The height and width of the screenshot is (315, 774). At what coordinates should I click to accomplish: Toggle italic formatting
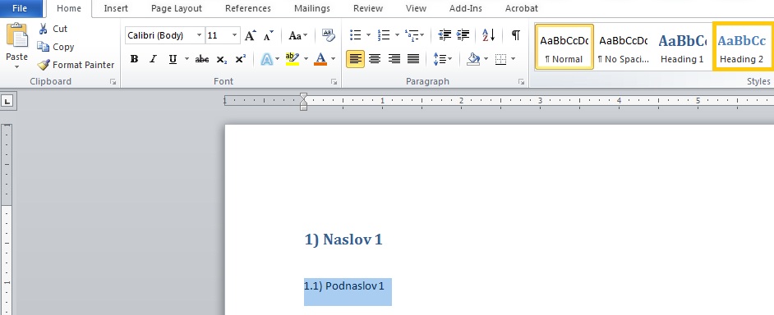click(x=153, y=59)
